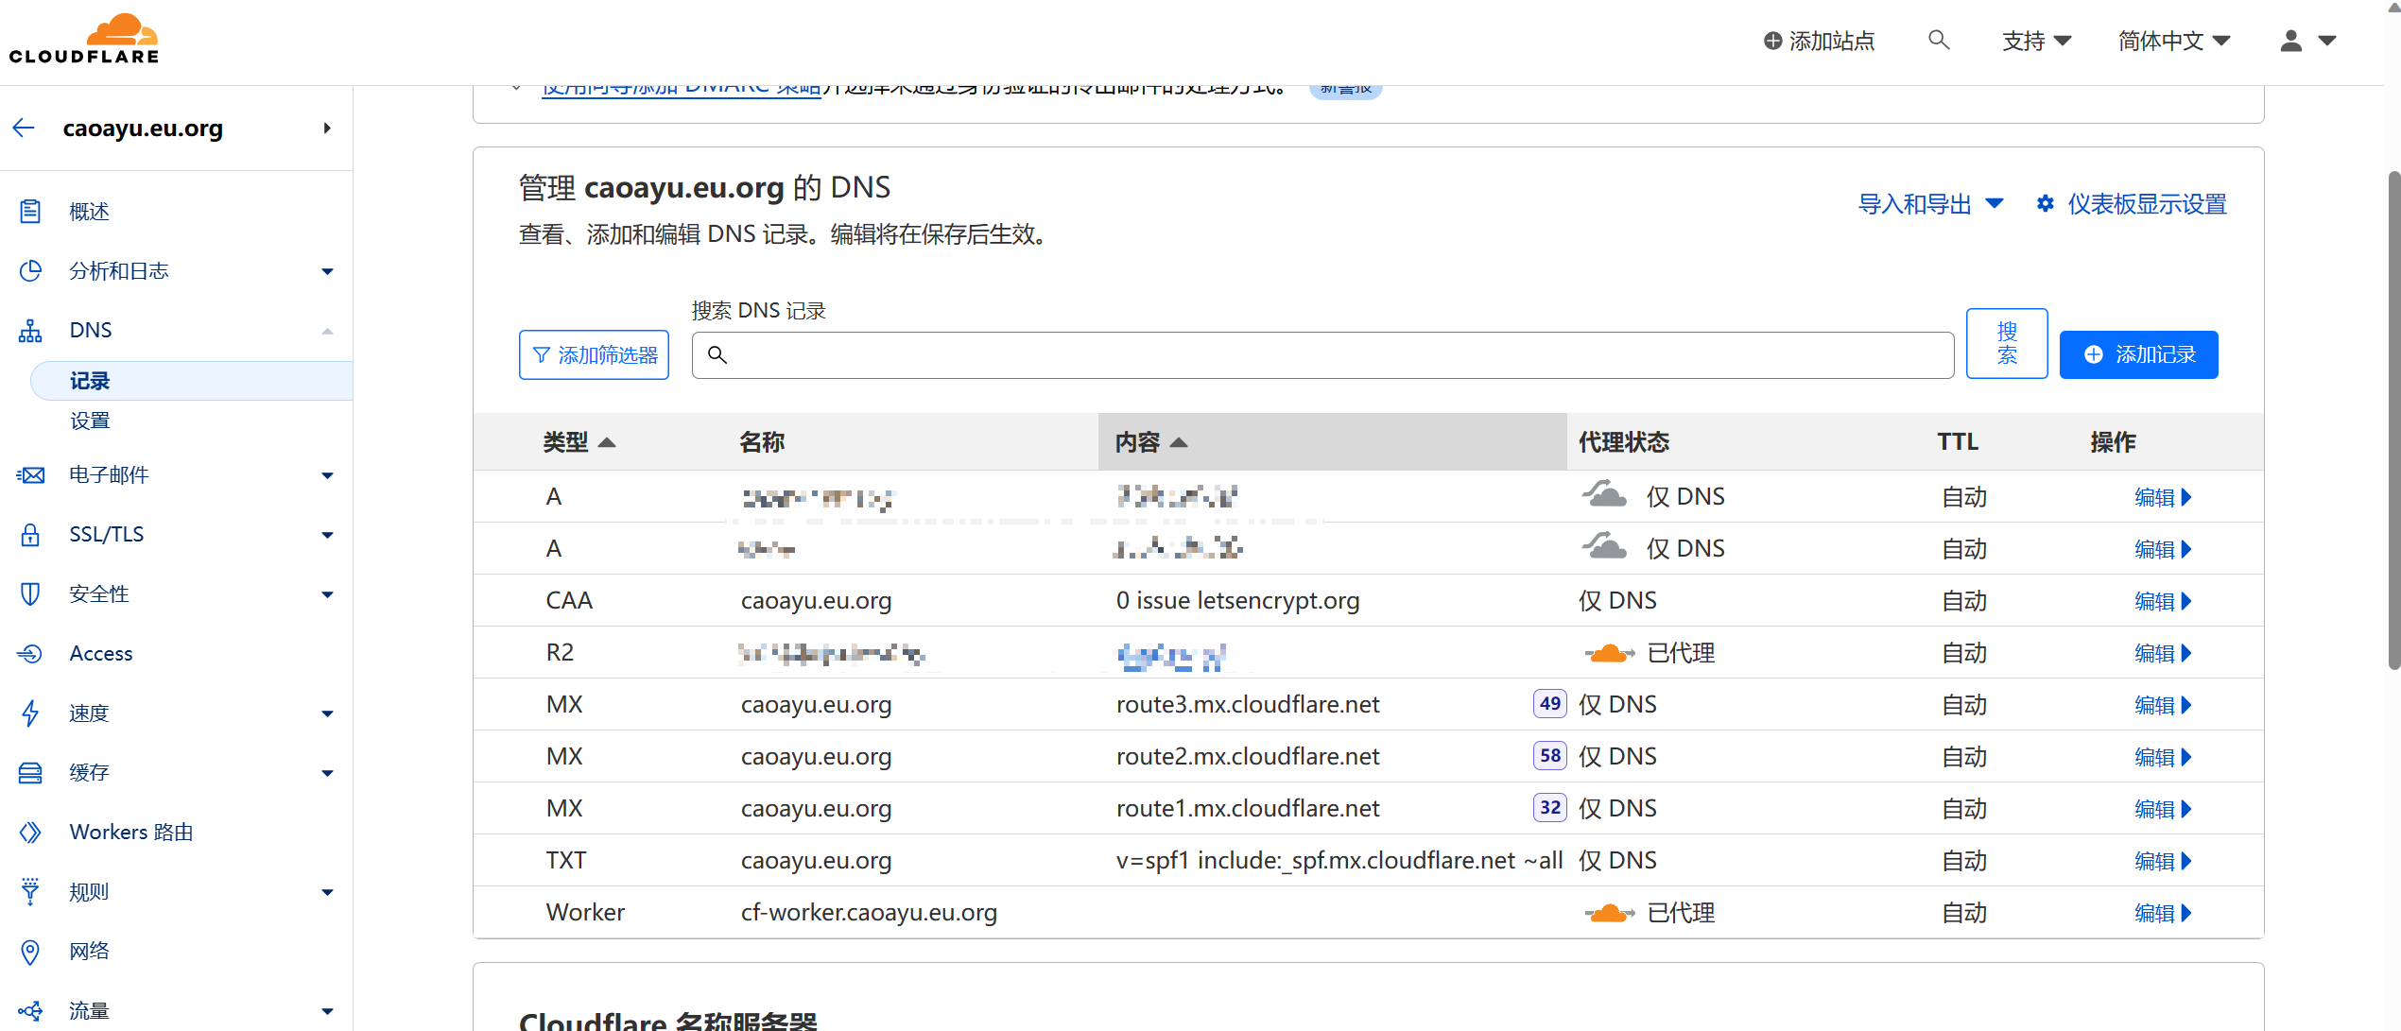2401x1031 pixels.
Task: Click the 添加记录 button
Action: click(2138, 354)
